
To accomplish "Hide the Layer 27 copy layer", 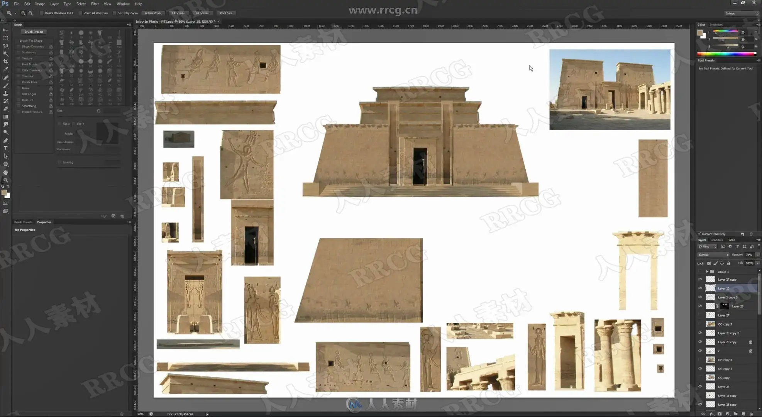I will pos(700,280).
